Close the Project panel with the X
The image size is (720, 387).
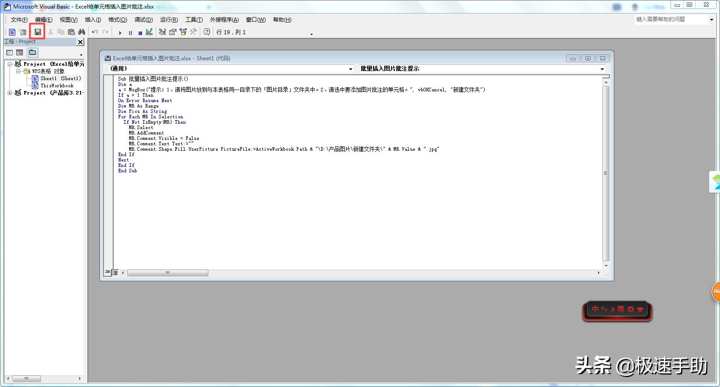tap(81, 42)
